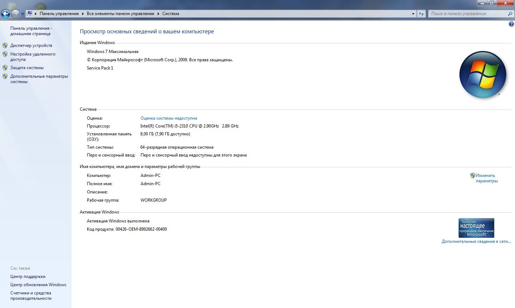Click shield icon next to 'Дополнительные параметры системы'
Screen dimensions: 515x308
pos(5,76)
